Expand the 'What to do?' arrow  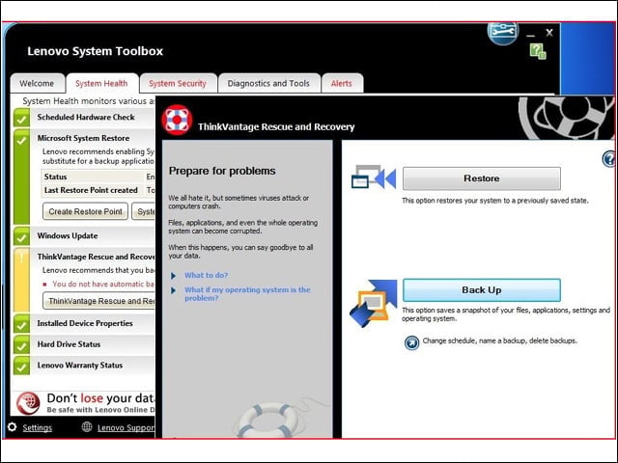[174, 276]
